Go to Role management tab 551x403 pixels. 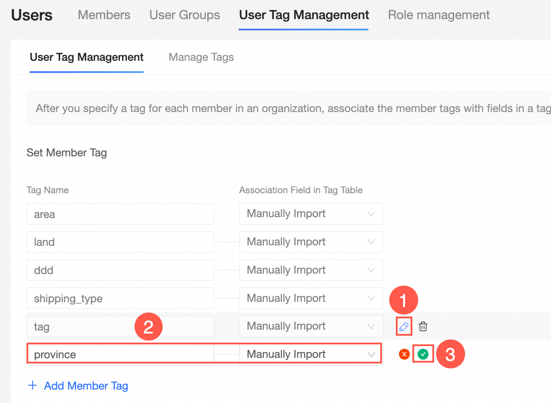[439, 15]
